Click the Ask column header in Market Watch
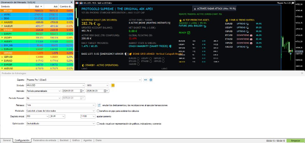This screenshot has height=143, width=305. tap(51, 6)
